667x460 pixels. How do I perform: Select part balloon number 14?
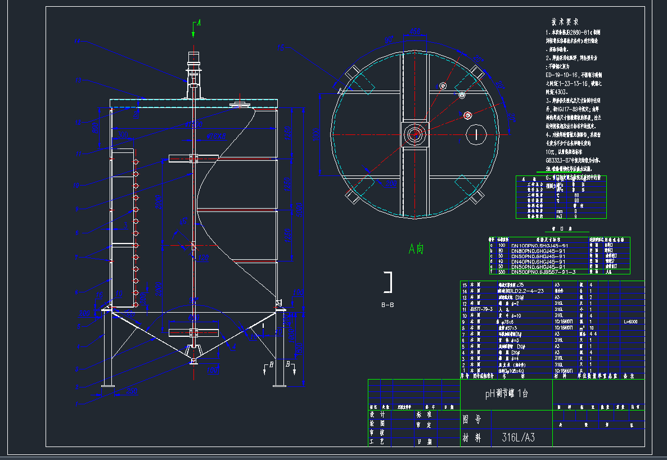78,40
